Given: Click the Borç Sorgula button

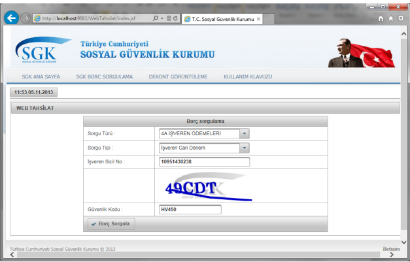Looking at the screenshot, I should [x=111, y=224].
